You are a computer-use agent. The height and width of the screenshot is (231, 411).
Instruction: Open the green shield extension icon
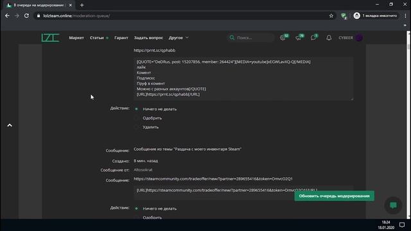point(344,15)
